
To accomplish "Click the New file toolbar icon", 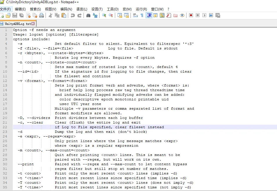I will point(2,16).
